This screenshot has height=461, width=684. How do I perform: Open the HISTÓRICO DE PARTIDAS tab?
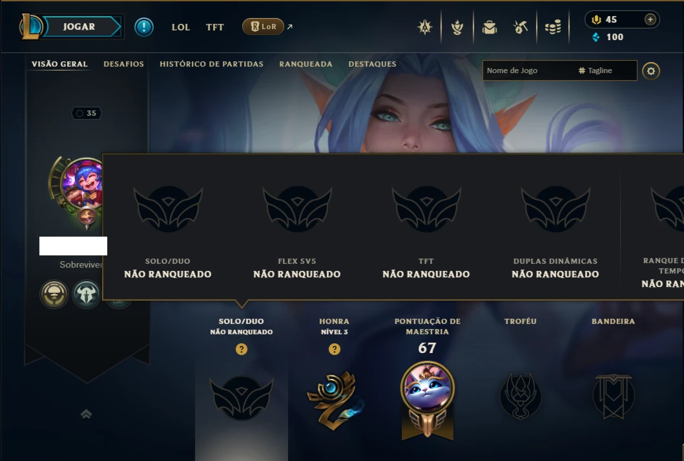(x=212, y=64)
